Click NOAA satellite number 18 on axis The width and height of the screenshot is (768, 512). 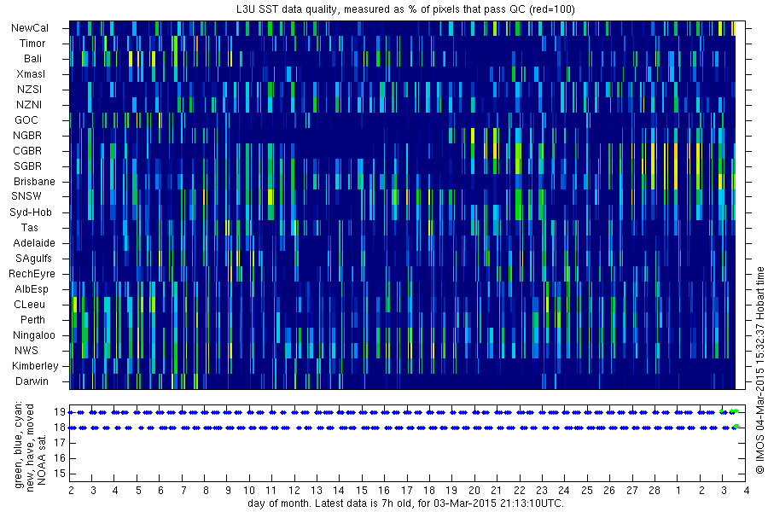tap(60, 428)
